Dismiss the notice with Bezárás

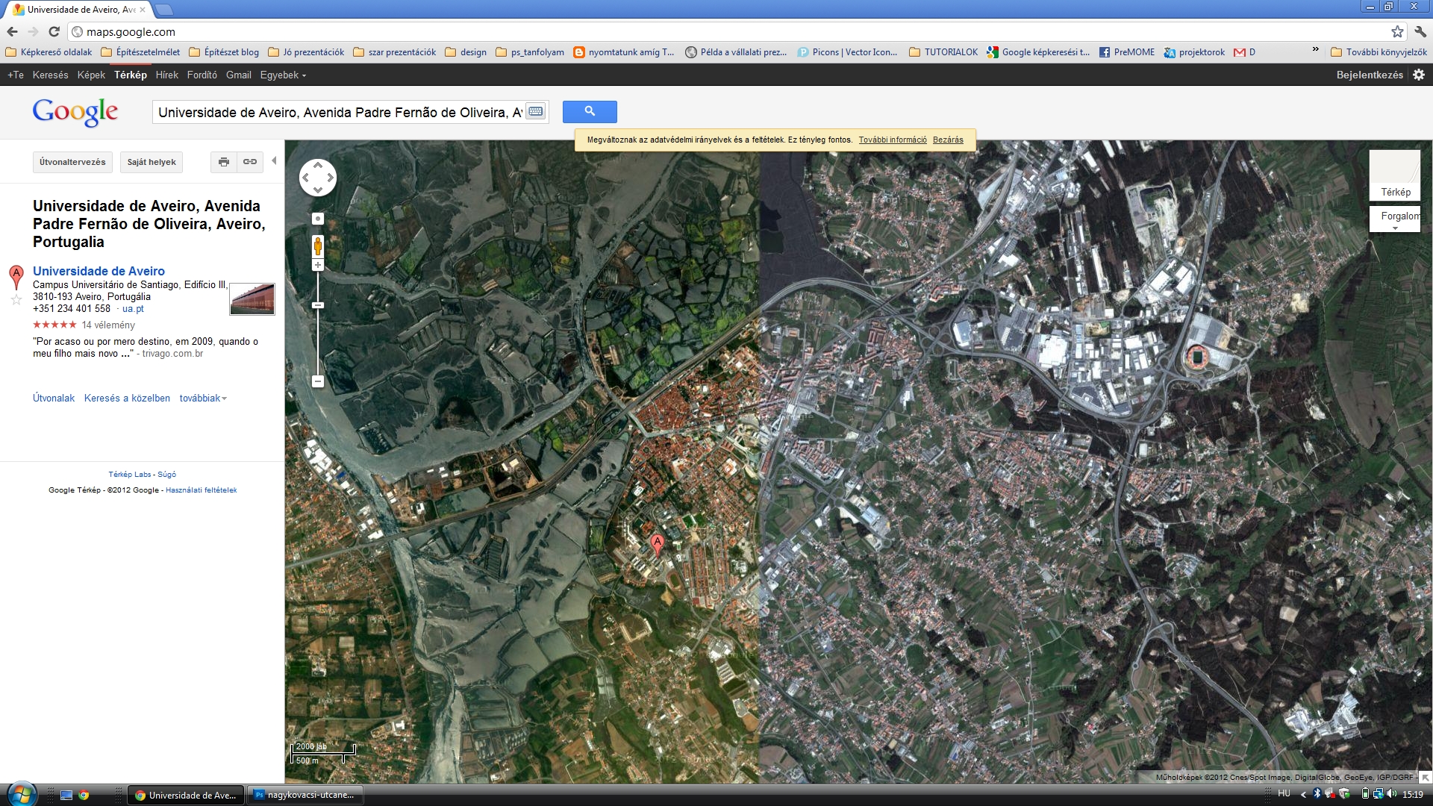[x=948, y=140]
